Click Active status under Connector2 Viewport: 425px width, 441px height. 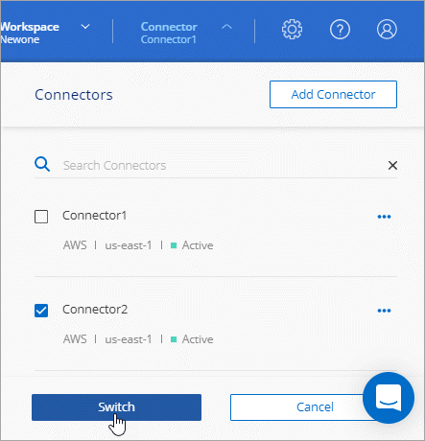(x=198, y=339)
